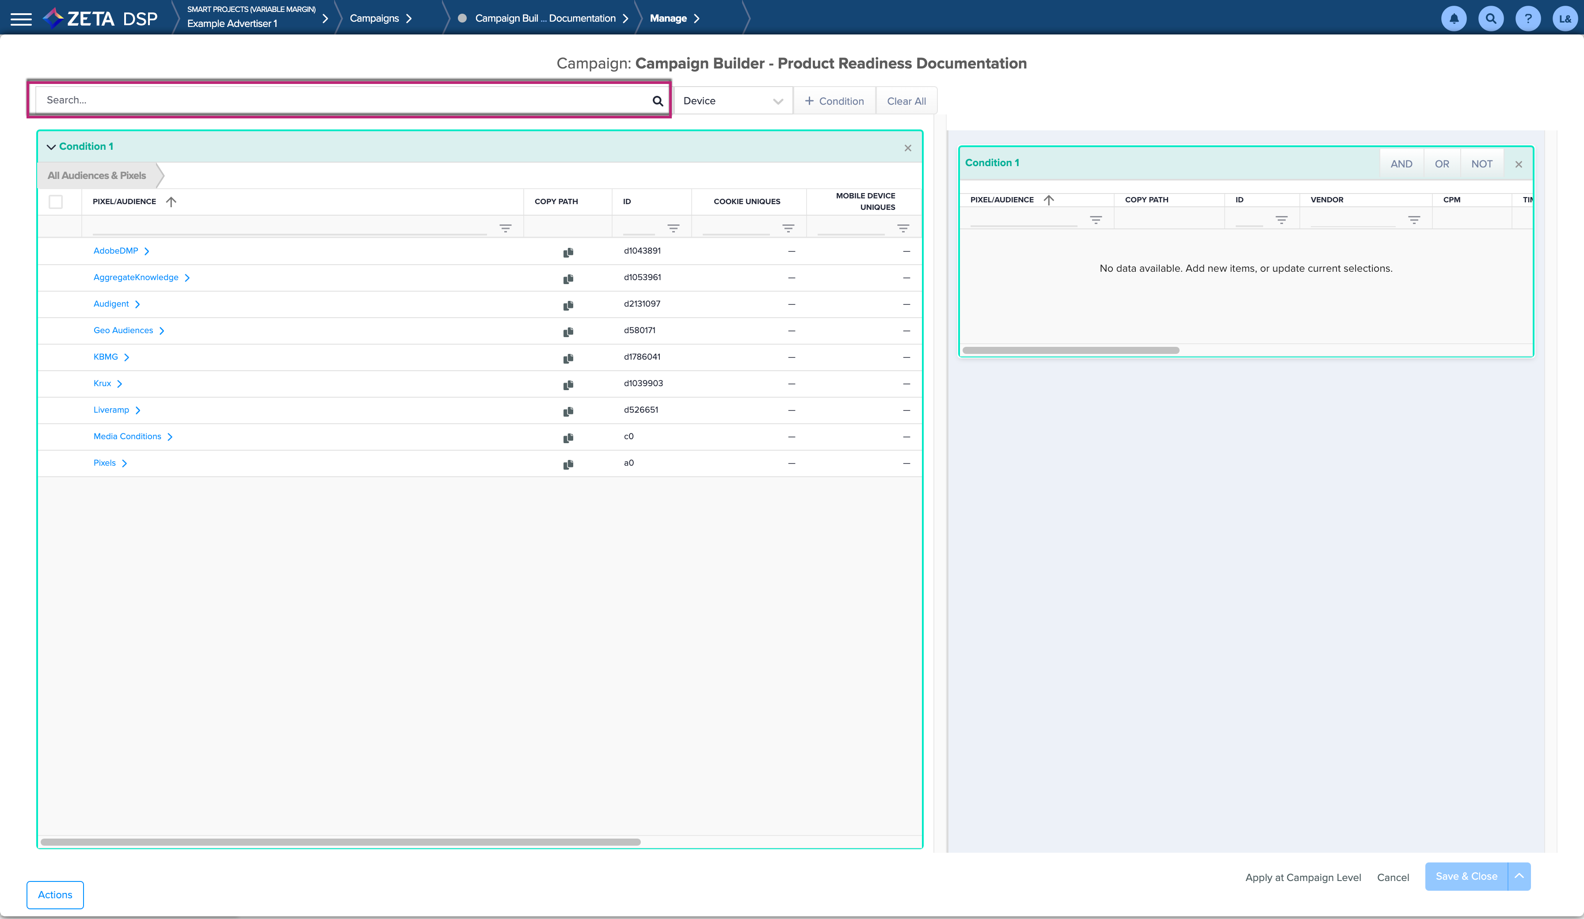
Task: Click the Add Condition button
Action: click(x=834, y=101)
